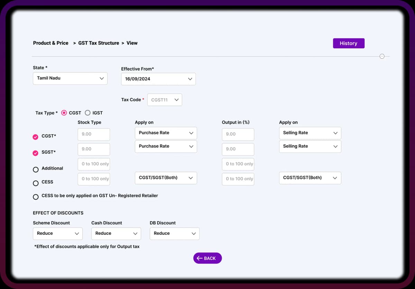Viewport: 415px width, 289px height.
Task: Expand the Tax Code CGST11 dropdown
Action: pyautogui.click(x=165, y=100)
